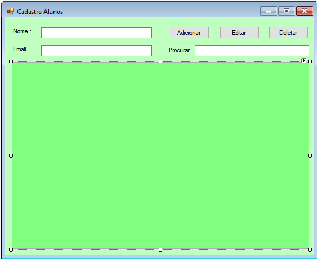Select the green data grid area
This screenshot has width=317, height=259.
[x=160, y=155]
